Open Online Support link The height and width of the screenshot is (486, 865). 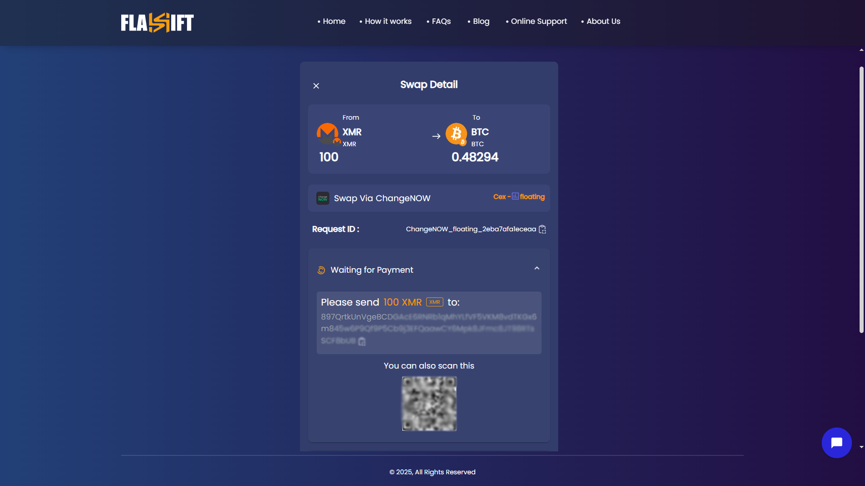[538, 21]
